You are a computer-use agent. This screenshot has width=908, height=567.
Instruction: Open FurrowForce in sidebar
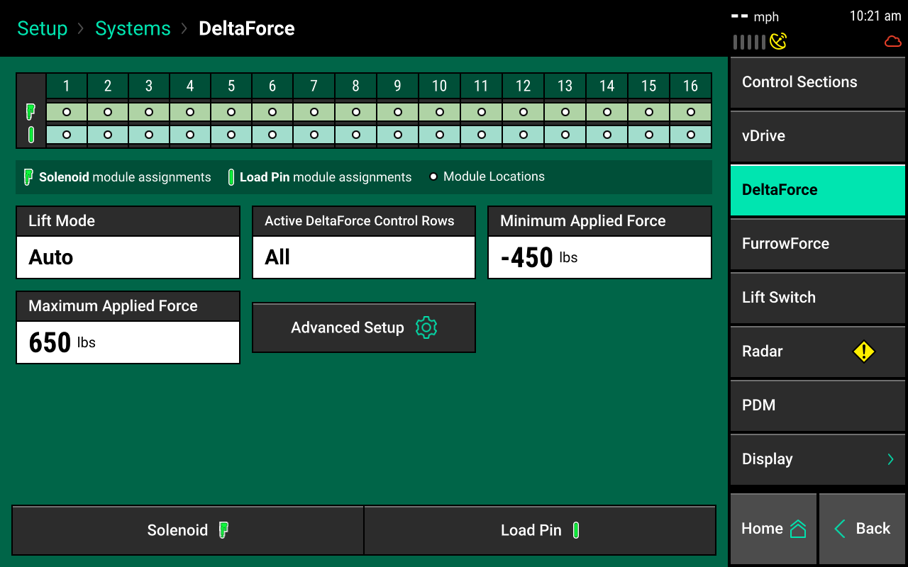click(817, 244)
